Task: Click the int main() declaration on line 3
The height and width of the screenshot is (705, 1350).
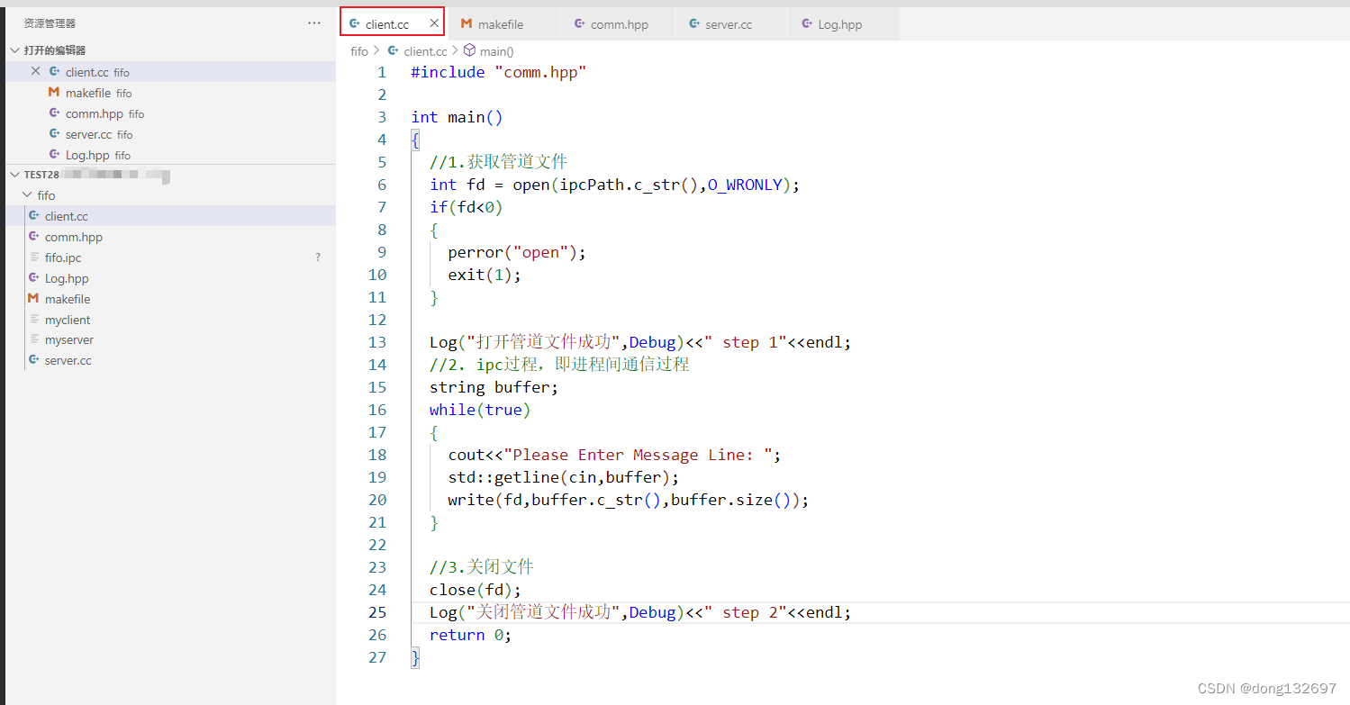Action: 457,117
